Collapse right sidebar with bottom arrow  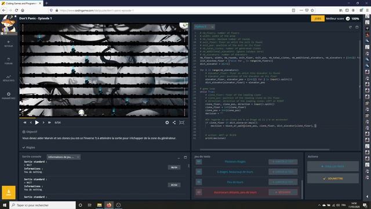click(x=367, y=196)
